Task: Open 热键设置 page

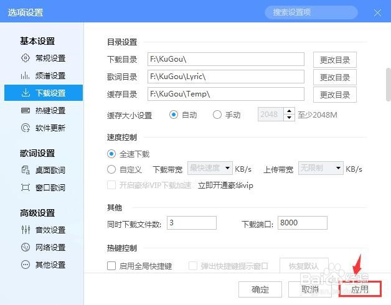Action: pyautogui.click(x=44, y=110)
